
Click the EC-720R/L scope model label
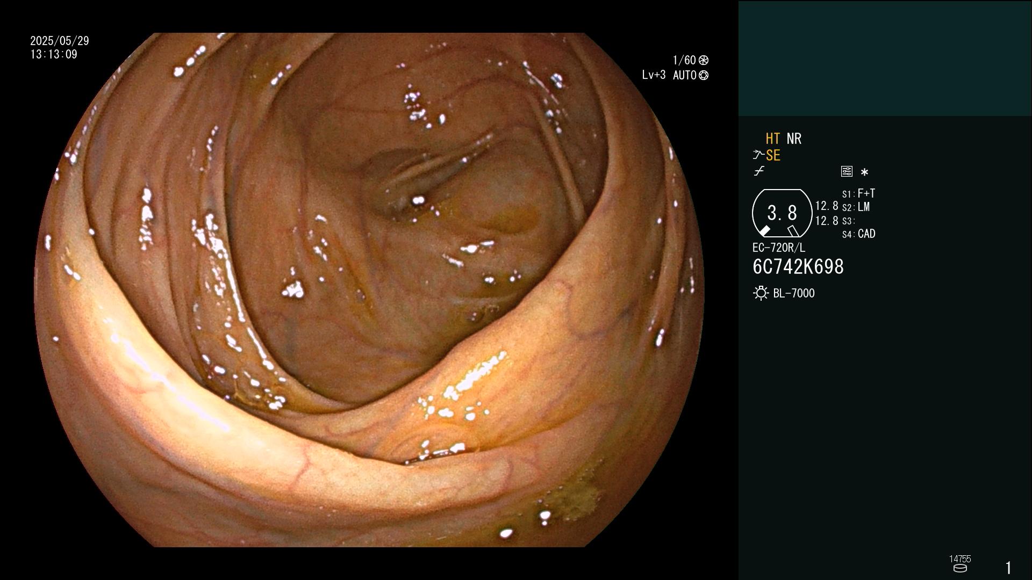point(779,248)
